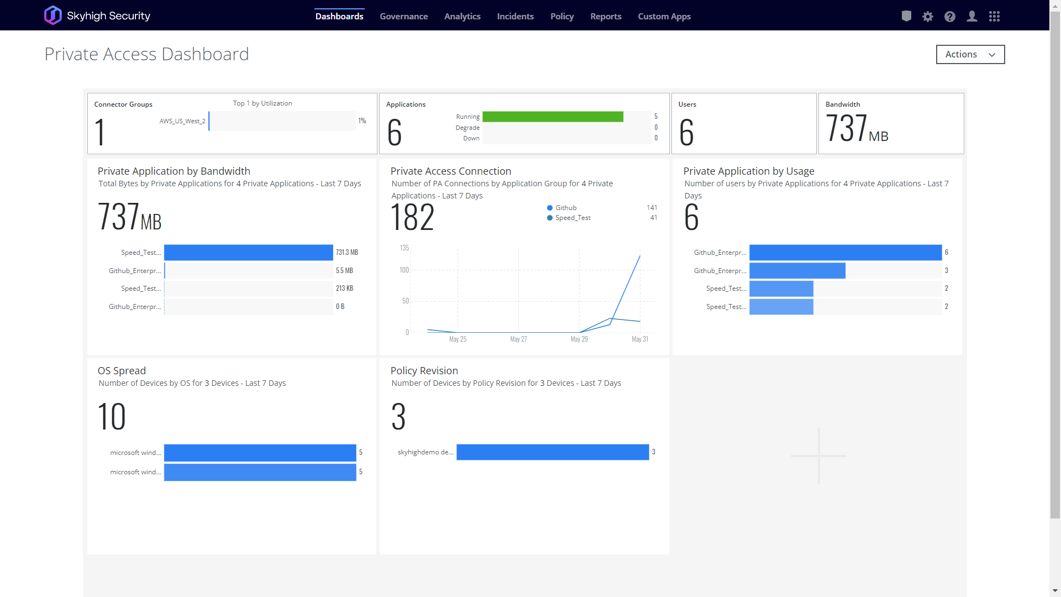Open Custom Apps menu
The image size is (1061, 597).
click(x=664, y=17)
